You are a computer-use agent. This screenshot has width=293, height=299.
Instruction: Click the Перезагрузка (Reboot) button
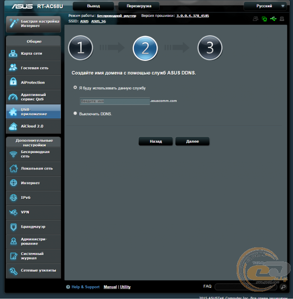(x=139, y=6)
